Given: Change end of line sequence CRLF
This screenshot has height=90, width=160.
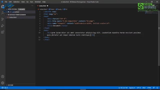Looking at the screenshot, I should (x=144, y=88).
